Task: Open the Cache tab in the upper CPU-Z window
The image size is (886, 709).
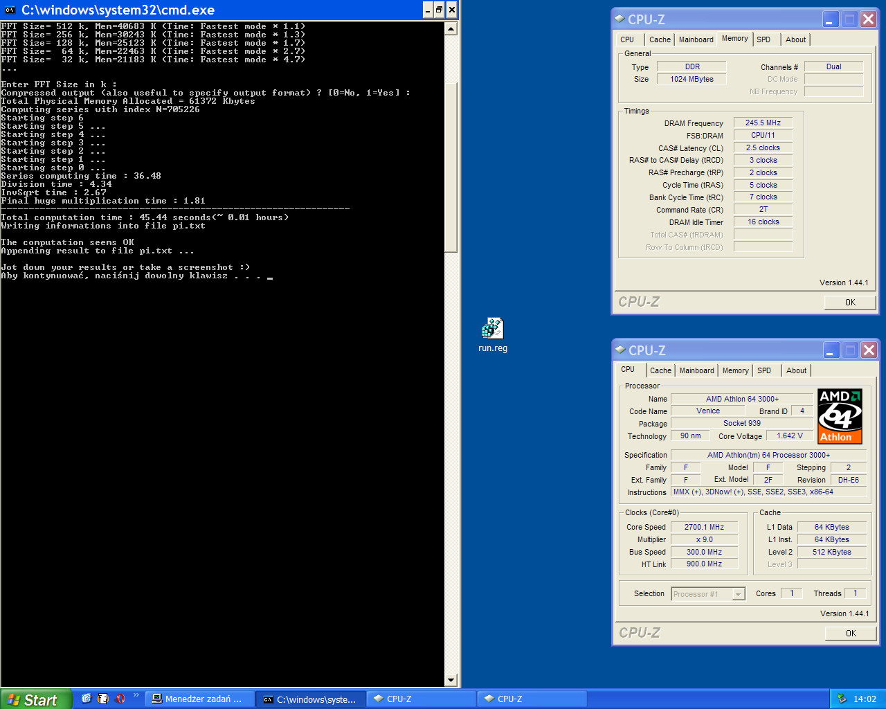Action: pos(660,39)
